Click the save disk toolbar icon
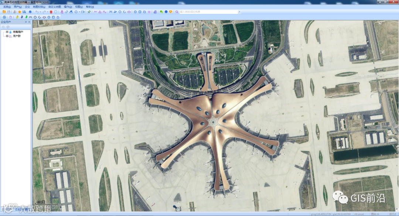This screenshot has height=216, width=399. tap(8, 12)
